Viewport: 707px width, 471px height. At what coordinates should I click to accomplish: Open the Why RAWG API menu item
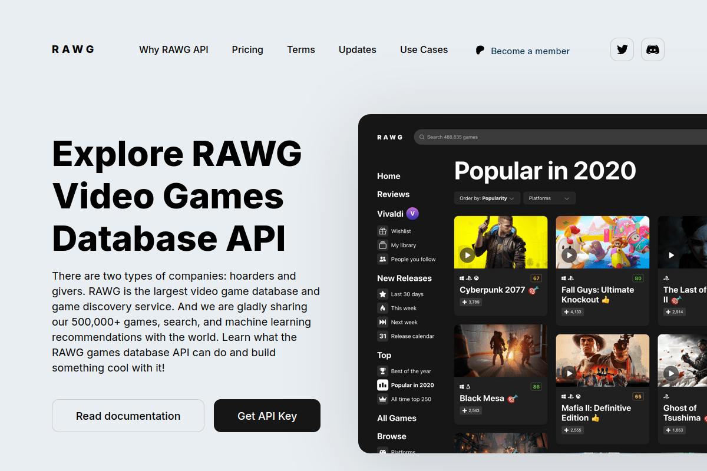click(x=174, y=49)
